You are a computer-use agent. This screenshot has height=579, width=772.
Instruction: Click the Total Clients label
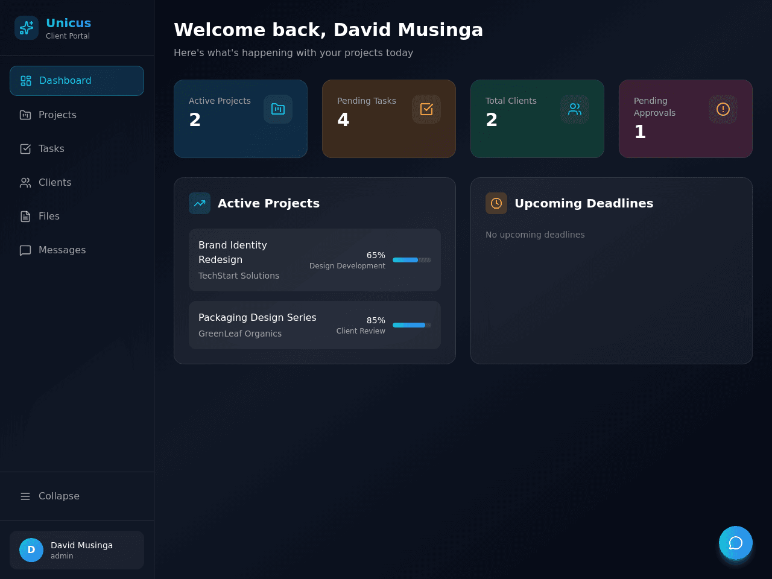tap(511, 101)
